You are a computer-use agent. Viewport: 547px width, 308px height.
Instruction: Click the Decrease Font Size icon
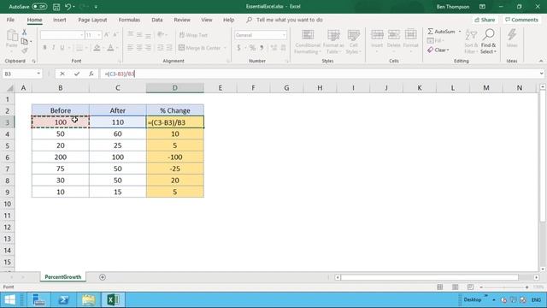click(116, 35)
